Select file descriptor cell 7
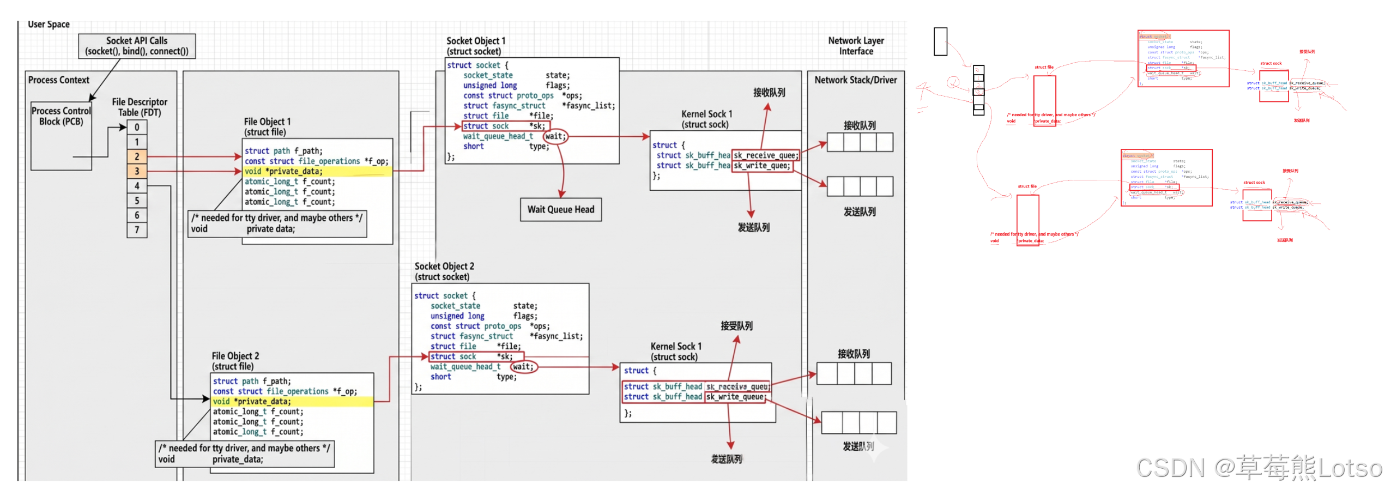 (137, 231)
